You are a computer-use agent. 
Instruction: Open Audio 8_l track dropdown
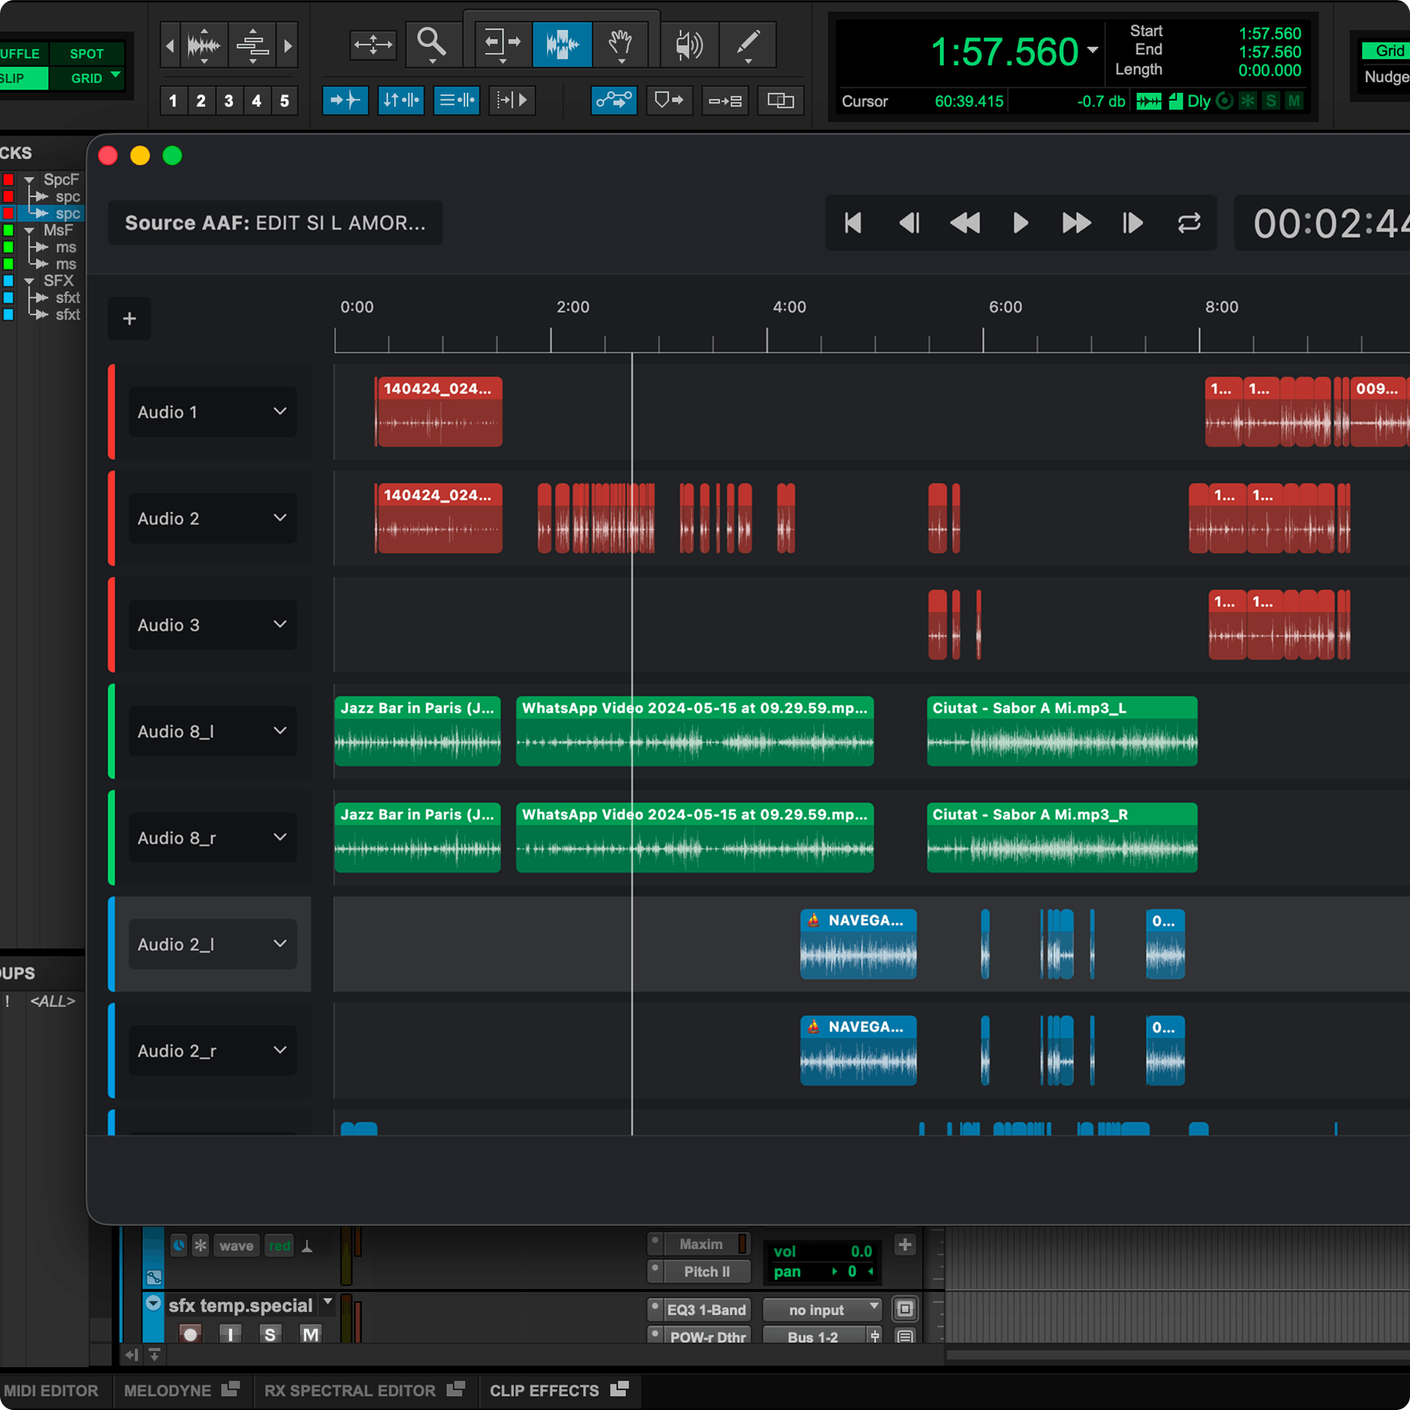click(x=279, y=731)
